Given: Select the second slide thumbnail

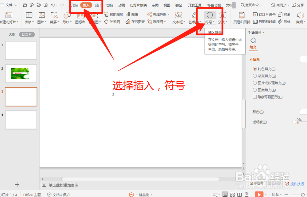Looking at the screenshot, I should (x=21, y=73).
